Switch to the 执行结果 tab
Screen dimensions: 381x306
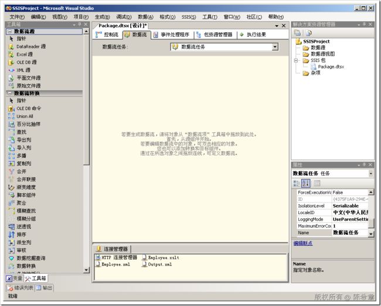pyautogui.click(x=253, y=35)
